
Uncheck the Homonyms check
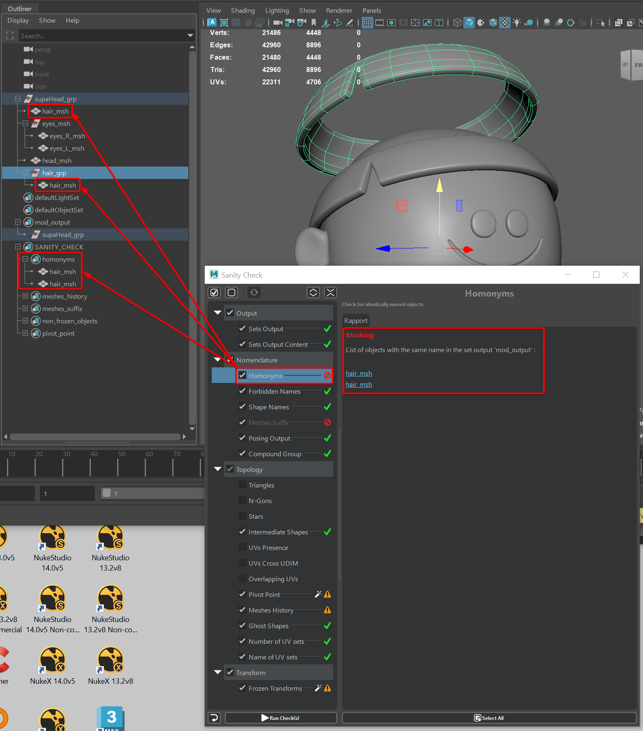click(x=243, y=375)
